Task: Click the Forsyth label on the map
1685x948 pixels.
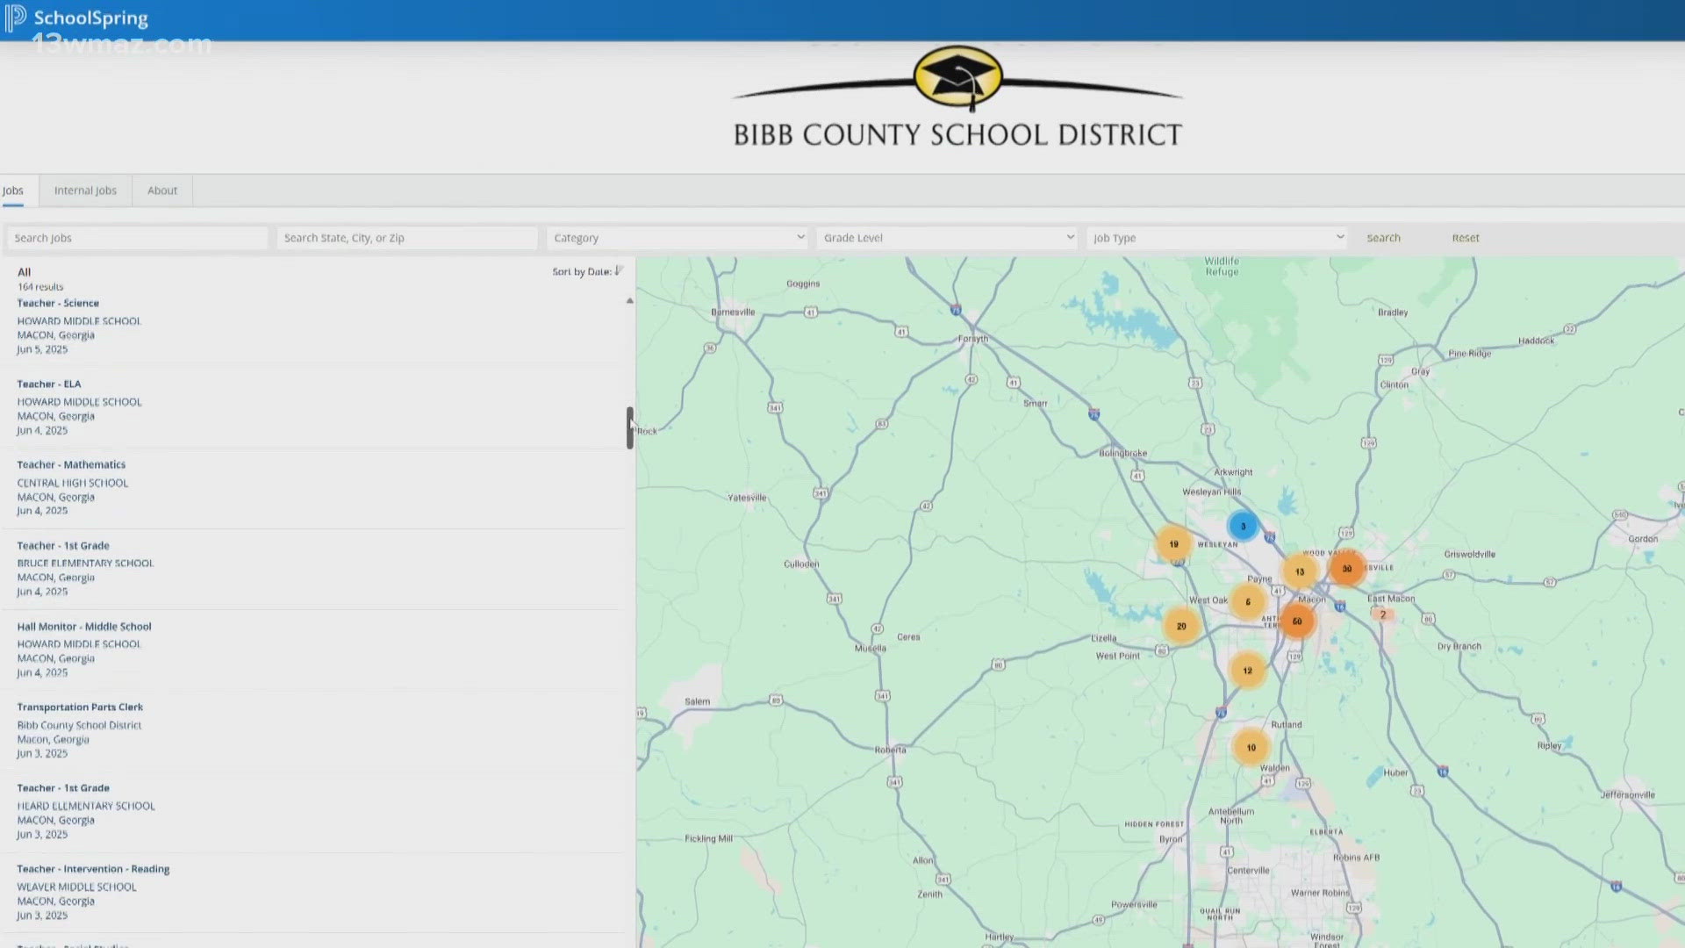Action: tap(973, 339)
